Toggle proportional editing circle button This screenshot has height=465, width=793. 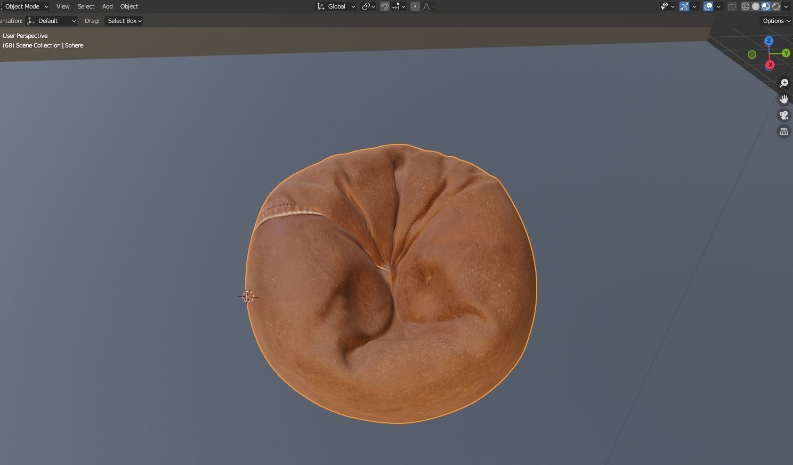tap(415, 6)
